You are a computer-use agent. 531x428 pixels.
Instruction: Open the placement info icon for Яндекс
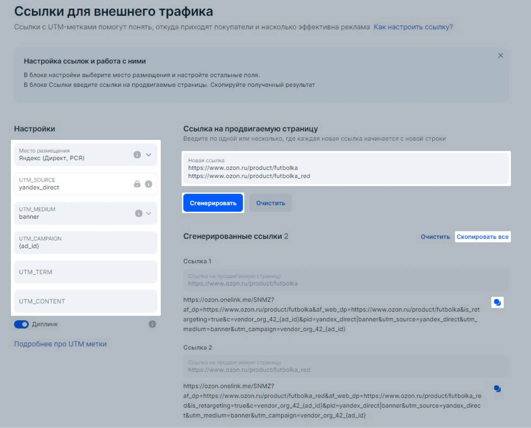click(137, 155)
